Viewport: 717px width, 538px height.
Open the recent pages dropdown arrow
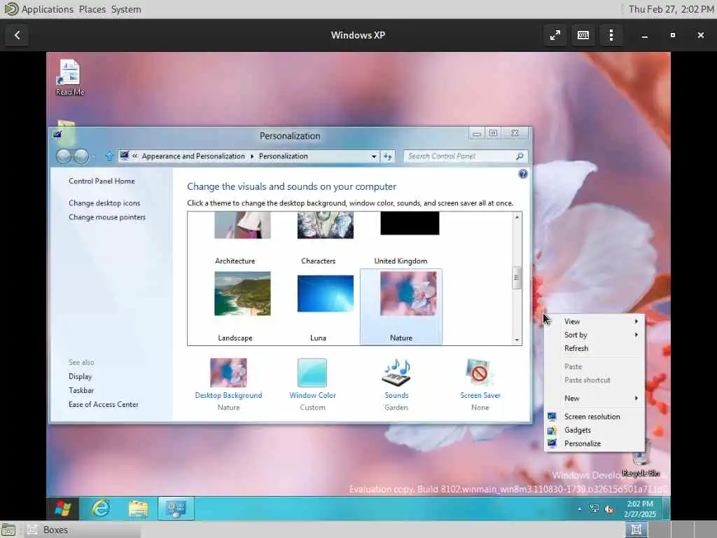point(93,156)
